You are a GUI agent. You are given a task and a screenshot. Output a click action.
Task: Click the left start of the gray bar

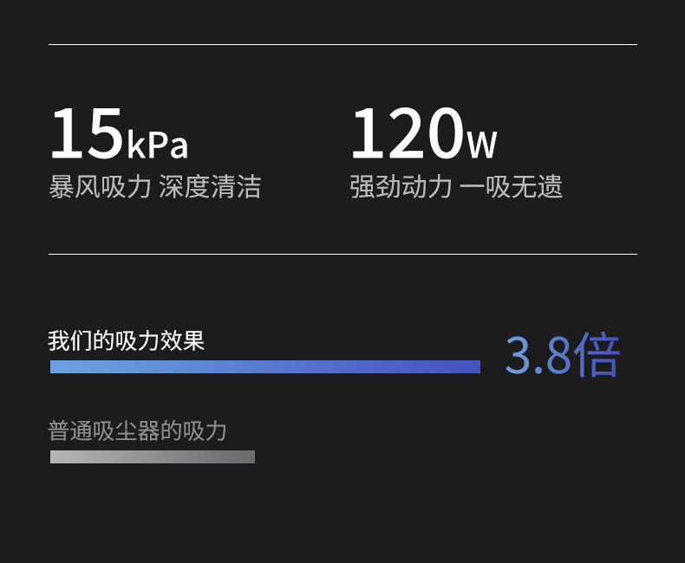[x=55, y=456]
